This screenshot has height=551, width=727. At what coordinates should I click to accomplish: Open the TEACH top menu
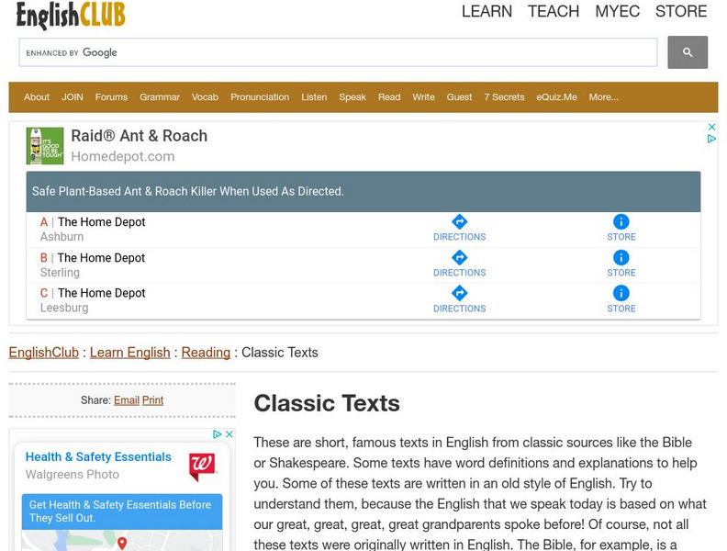click(x=554, y=11)
